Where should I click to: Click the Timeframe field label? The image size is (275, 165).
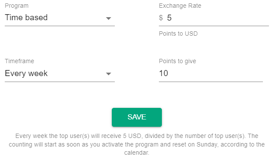(19, 61)
